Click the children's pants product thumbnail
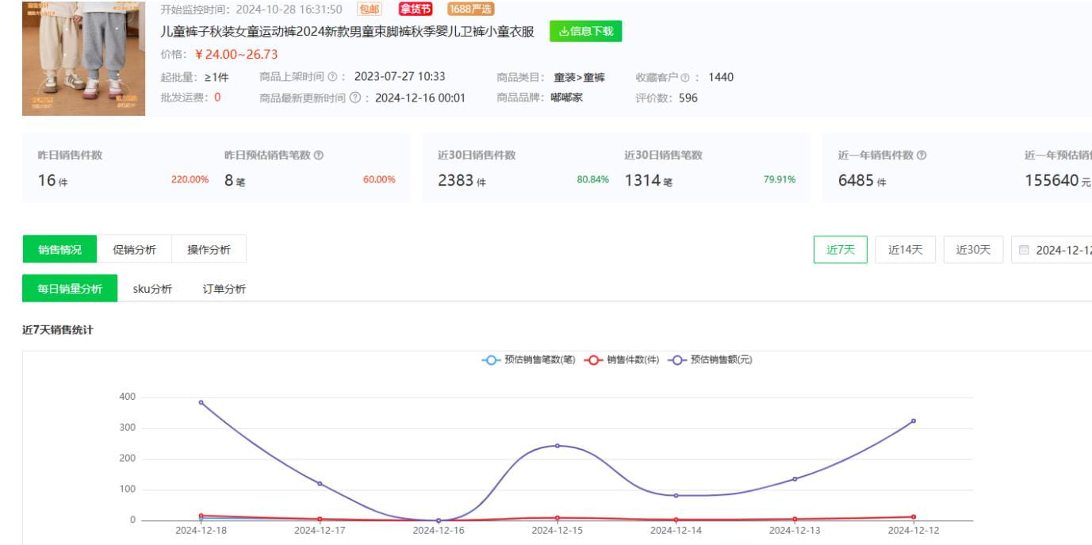Image resolution: width=1092 pixels, height=545 pixels. pyautogui.click(x=84, y=58)
